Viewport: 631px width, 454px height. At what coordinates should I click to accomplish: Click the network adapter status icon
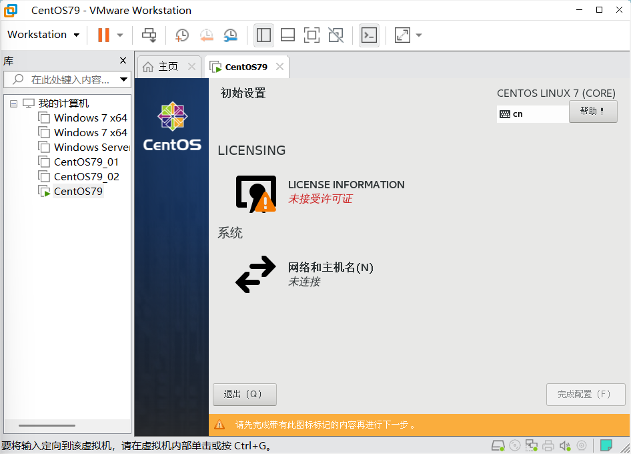(531, 445)
